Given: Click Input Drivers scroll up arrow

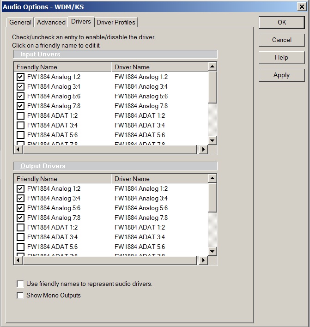Looking at the screenshot, I should (213, 67).
